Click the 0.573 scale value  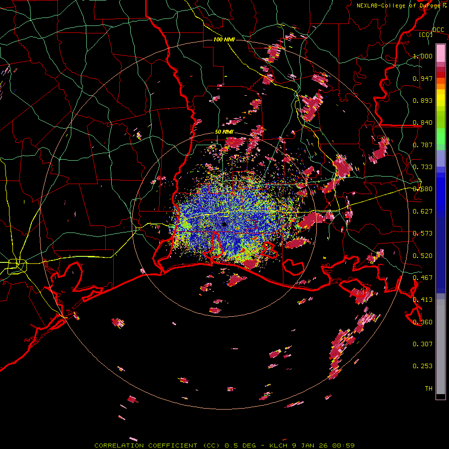click(423, 233)
